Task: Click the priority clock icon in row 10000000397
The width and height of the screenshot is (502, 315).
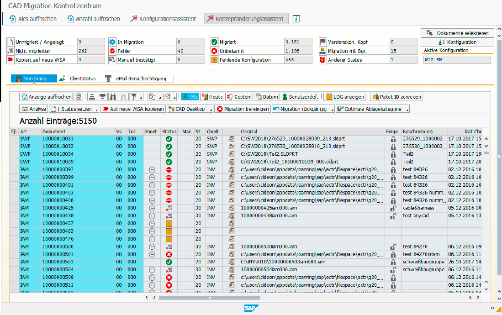Action: (x=152, y=170)
